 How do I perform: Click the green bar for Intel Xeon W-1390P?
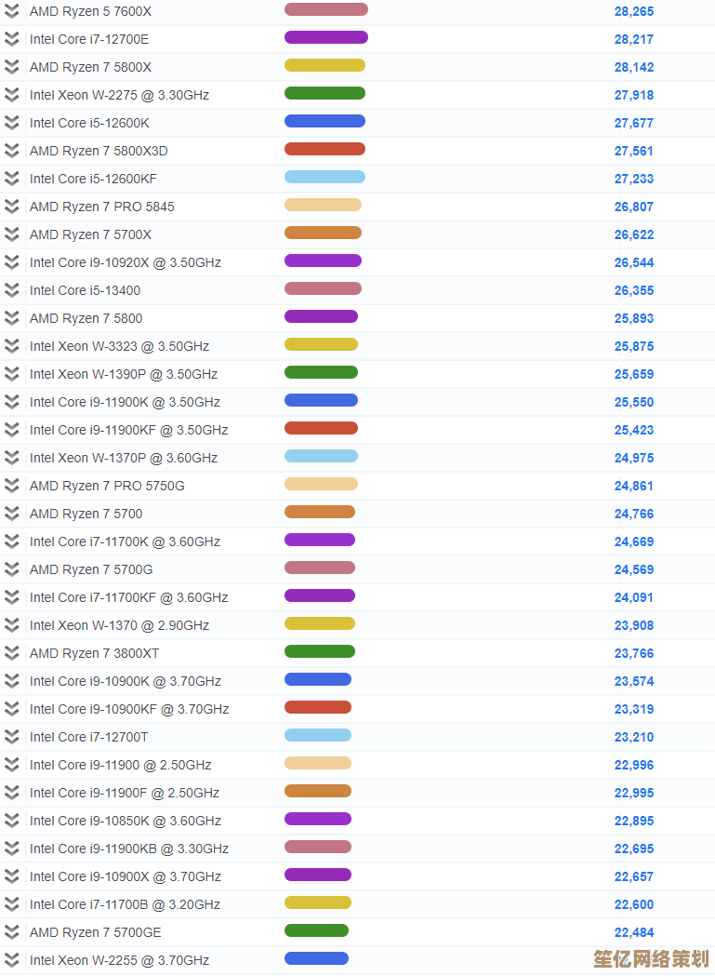pos(321,372)
